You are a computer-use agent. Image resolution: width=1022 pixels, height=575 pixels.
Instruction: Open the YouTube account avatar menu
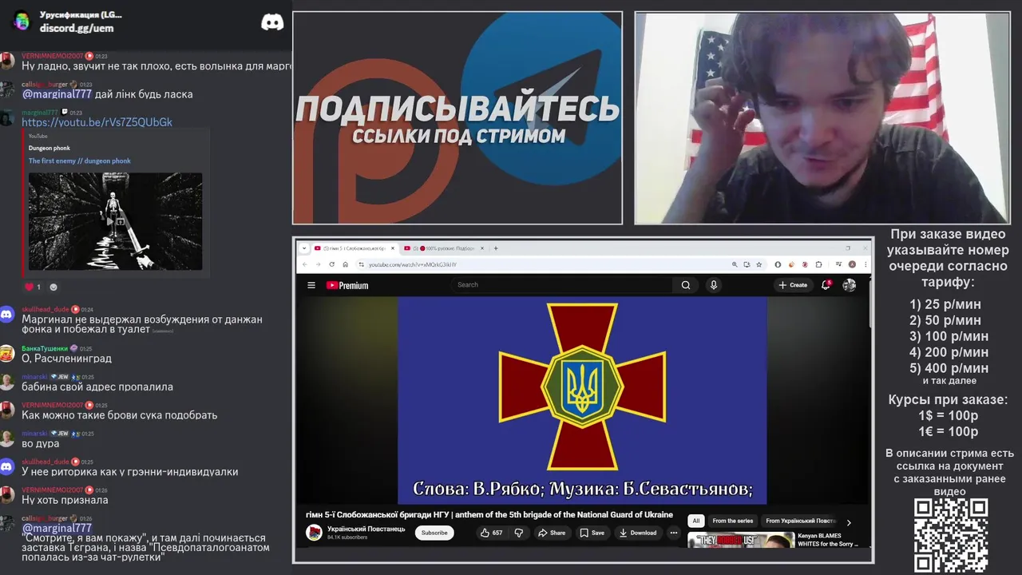850,285
